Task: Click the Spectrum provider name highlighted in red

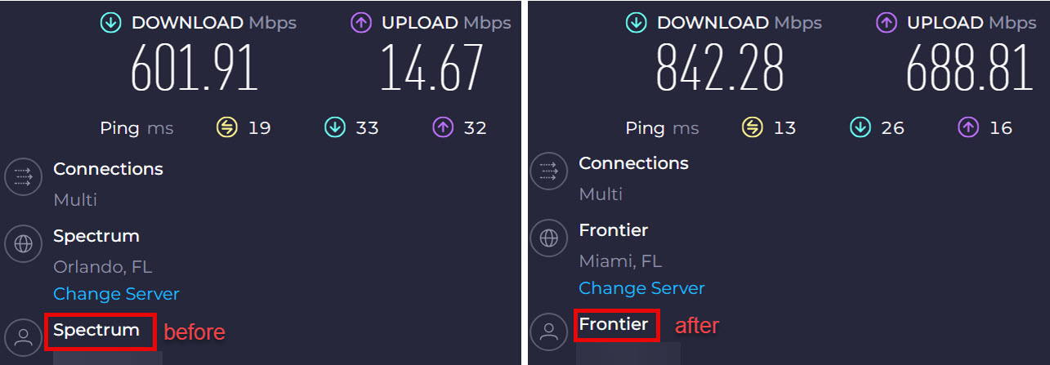Action: tap(96, 330)
